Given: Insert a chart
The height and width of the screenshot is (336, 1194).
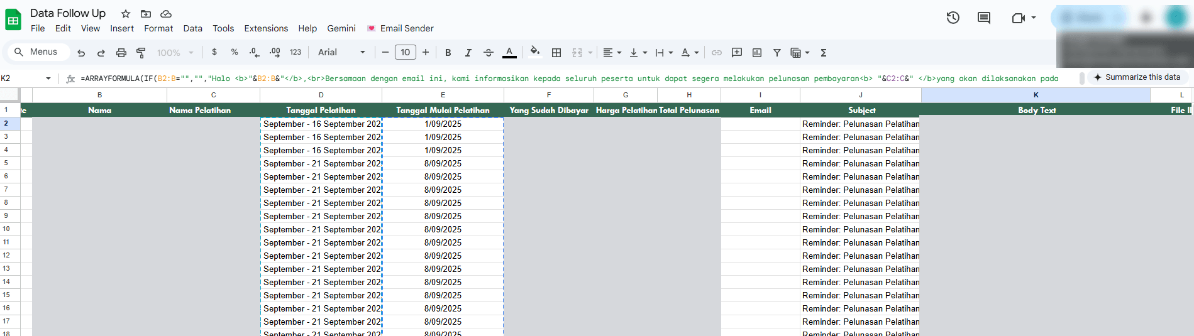Looking at the screenshot, I should click(x=757, y=53).
